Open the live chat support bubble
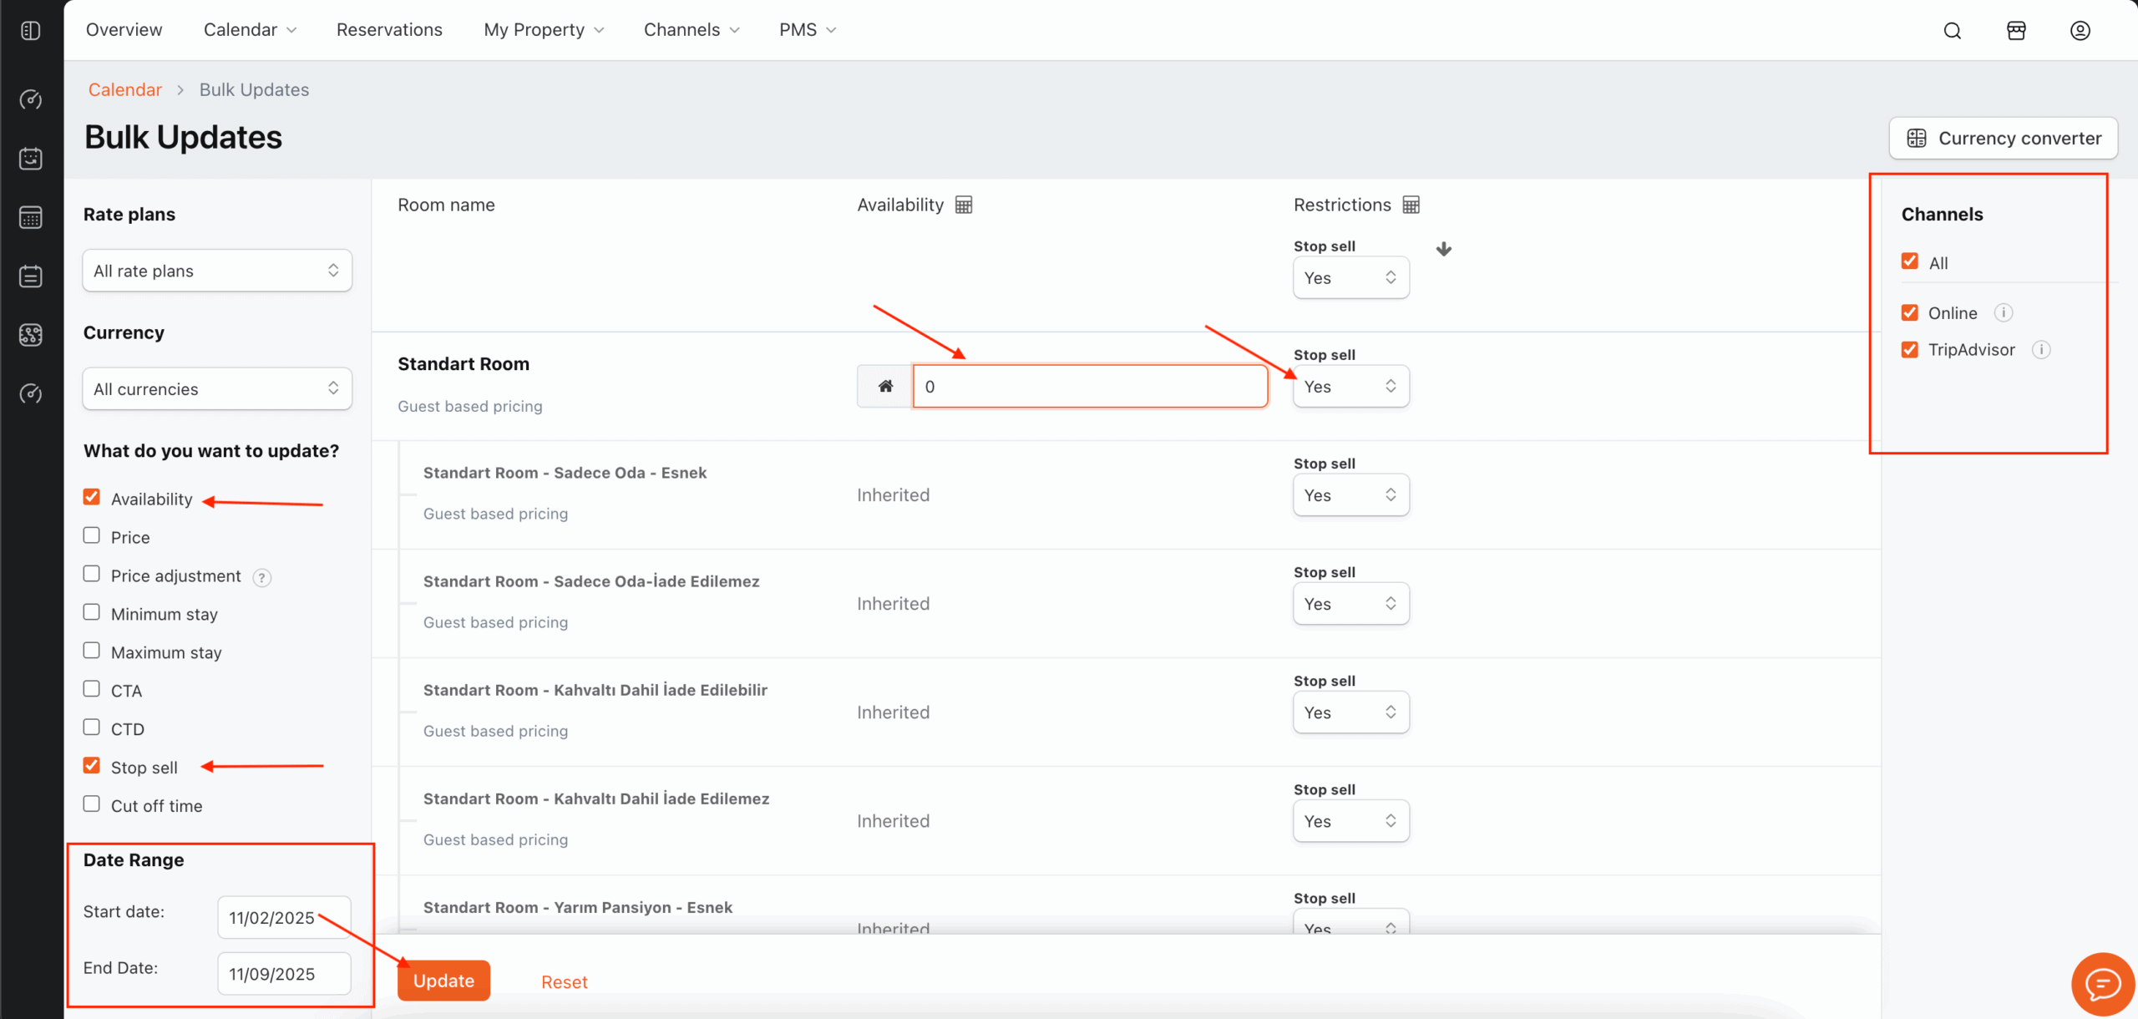Viewport: 2138px width, 1019px height. tap(2102, 984)
